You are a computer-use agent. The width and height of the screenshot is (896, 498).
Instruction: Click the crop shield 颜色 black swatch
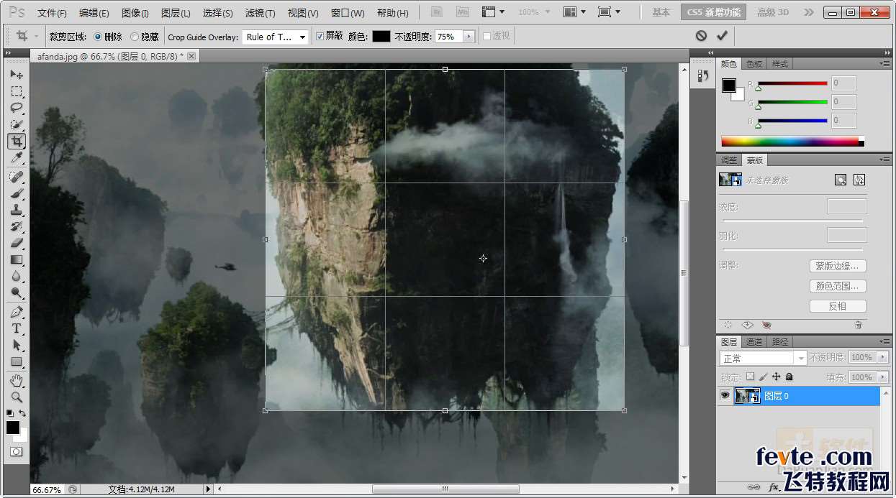pos(381,37)
